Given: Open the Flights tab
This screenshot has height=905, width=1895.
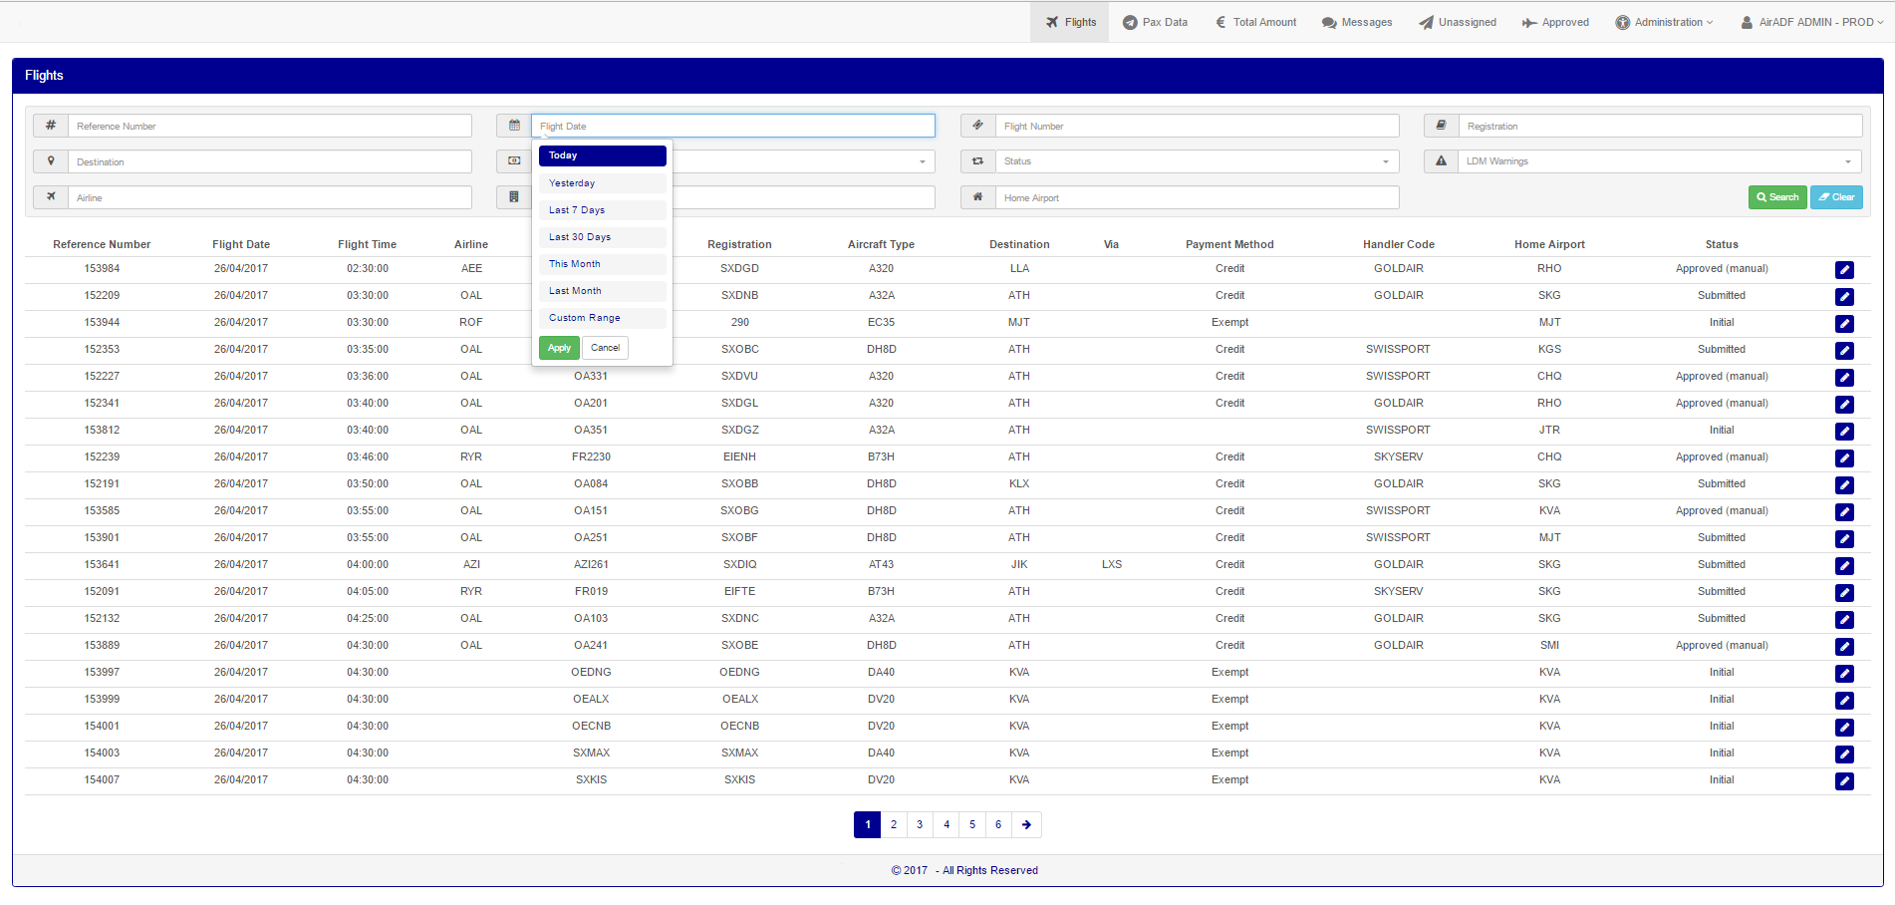Looking at the screenshot, I should click(x=1070, y=22).
